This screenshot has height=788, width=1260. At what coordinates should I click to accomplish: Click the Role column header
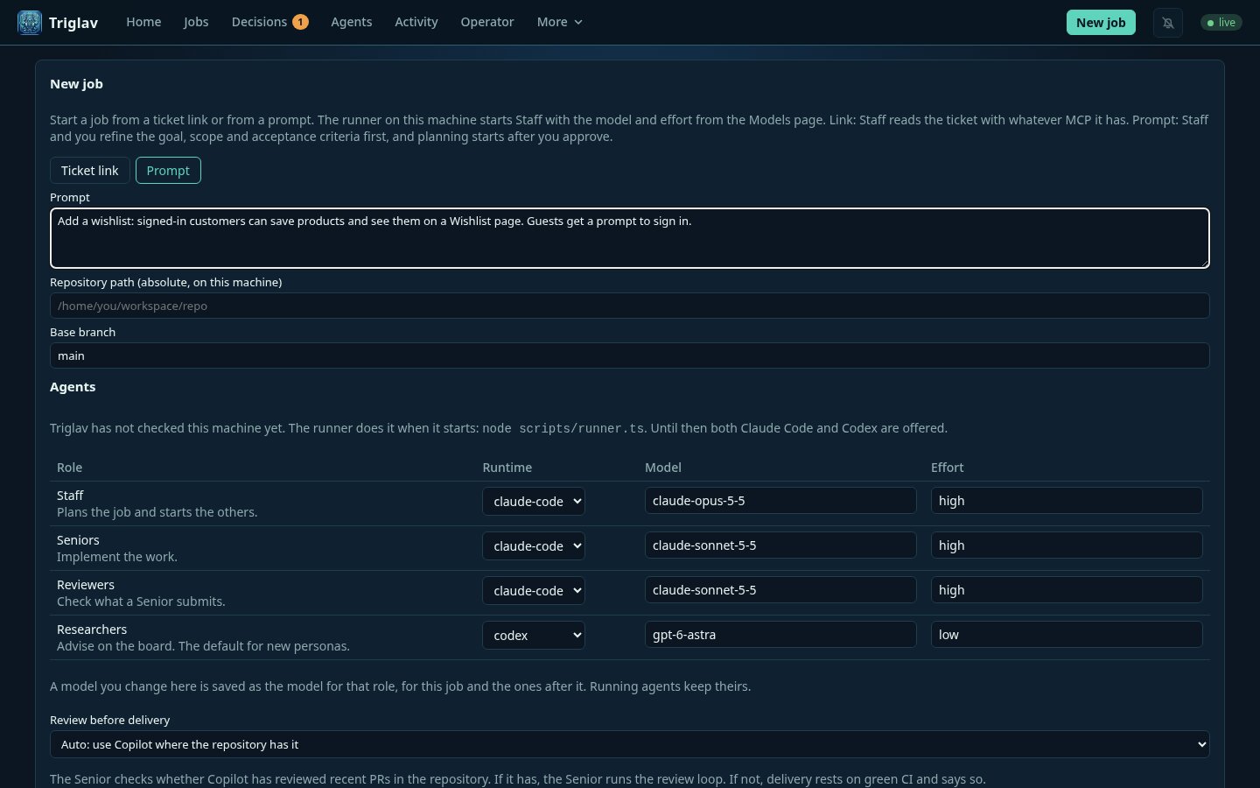[69, 468]
